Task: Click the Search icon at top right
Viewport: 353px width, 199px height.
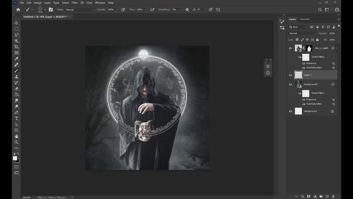Action: click(x=320, y=10)
